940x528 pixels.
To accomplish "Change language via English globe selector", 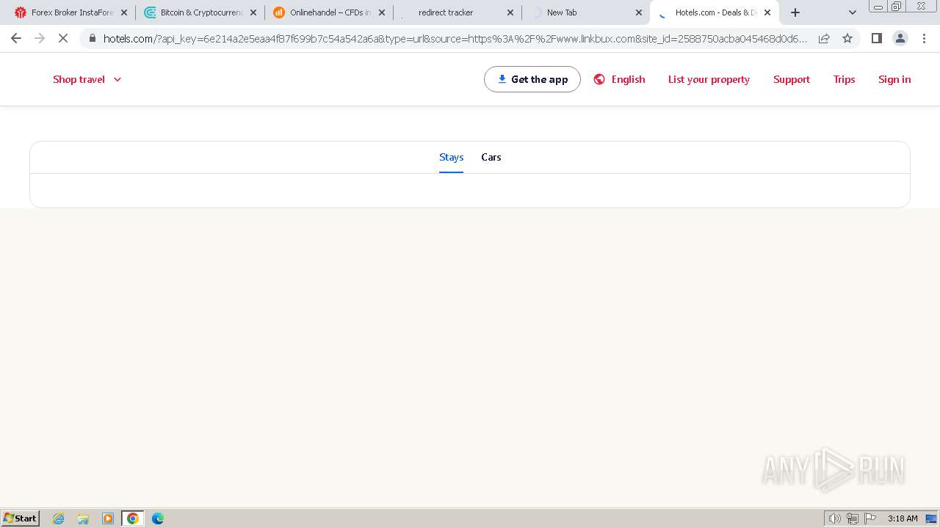I will pos(619,79).
